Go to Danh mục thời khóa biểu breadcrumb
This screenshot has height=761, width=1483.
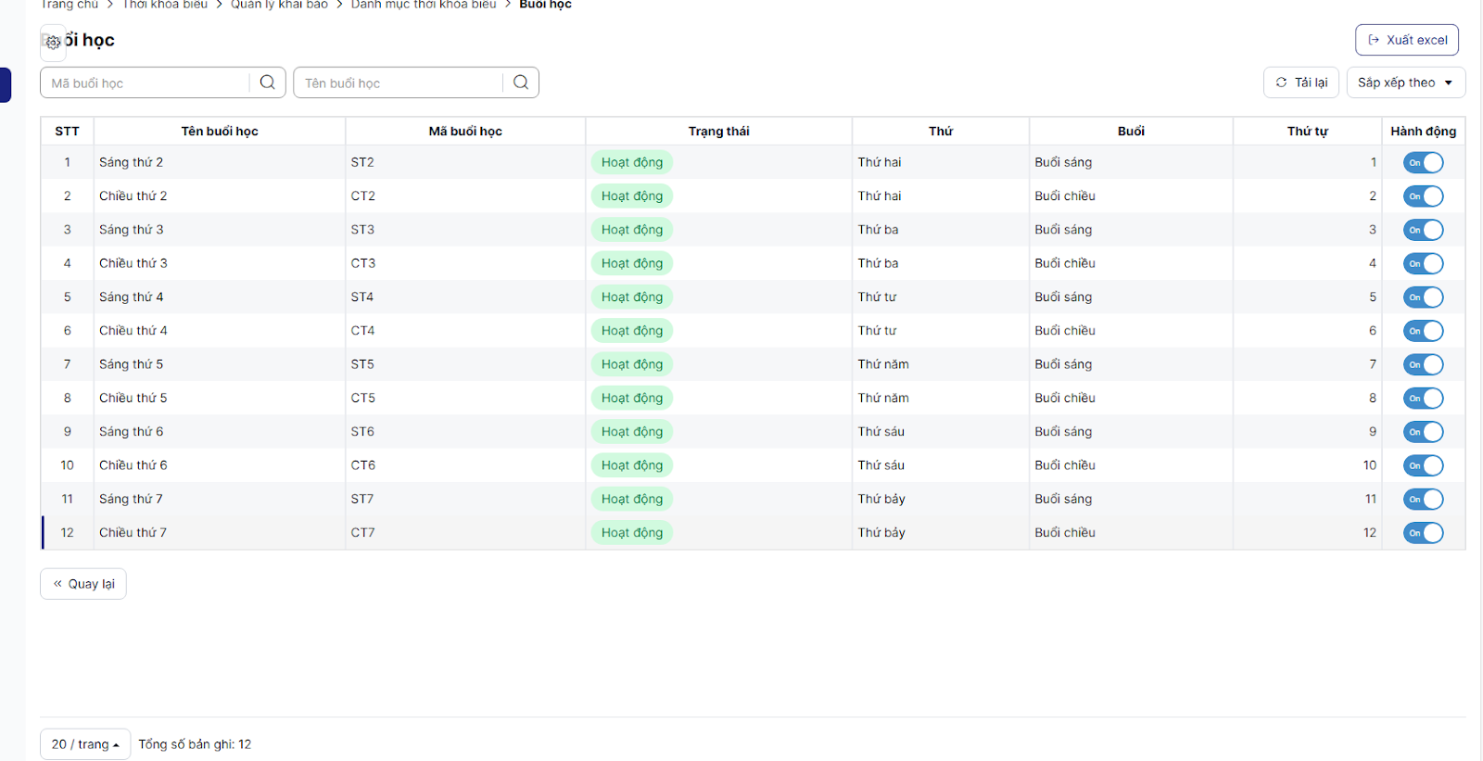(x=424, y=5)
